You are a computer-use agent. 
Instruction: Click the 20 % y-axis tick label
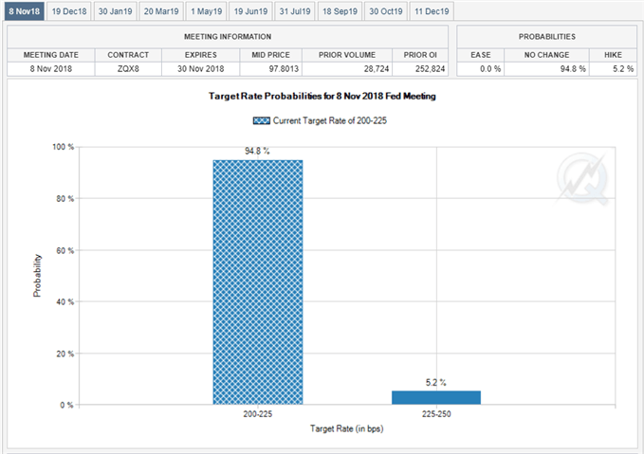coord(64,354)
